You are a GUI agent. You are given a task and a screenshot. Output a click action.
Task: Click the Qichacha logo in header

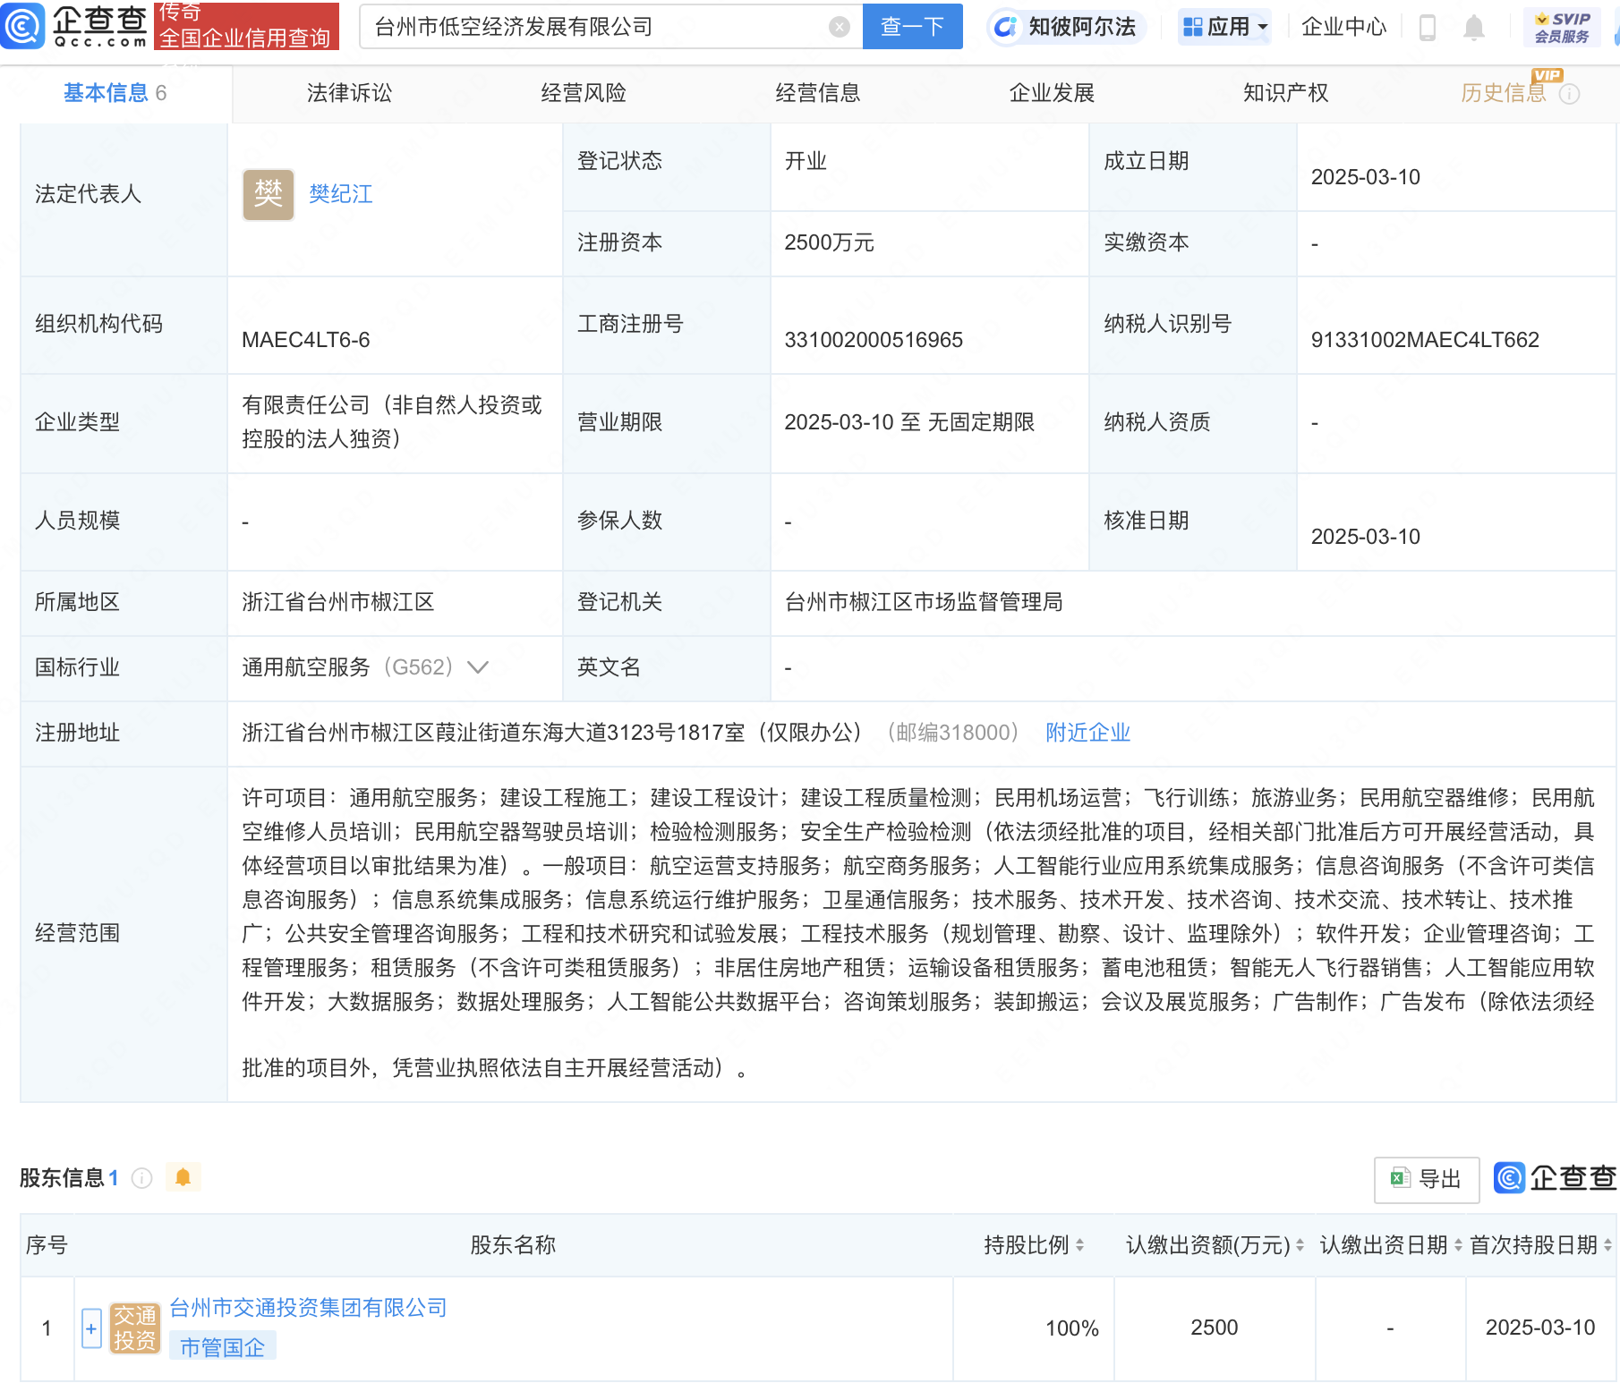tap(75, 26)
